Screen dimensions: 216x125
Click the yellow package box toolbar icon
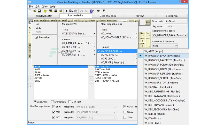[x=45, y=11]
